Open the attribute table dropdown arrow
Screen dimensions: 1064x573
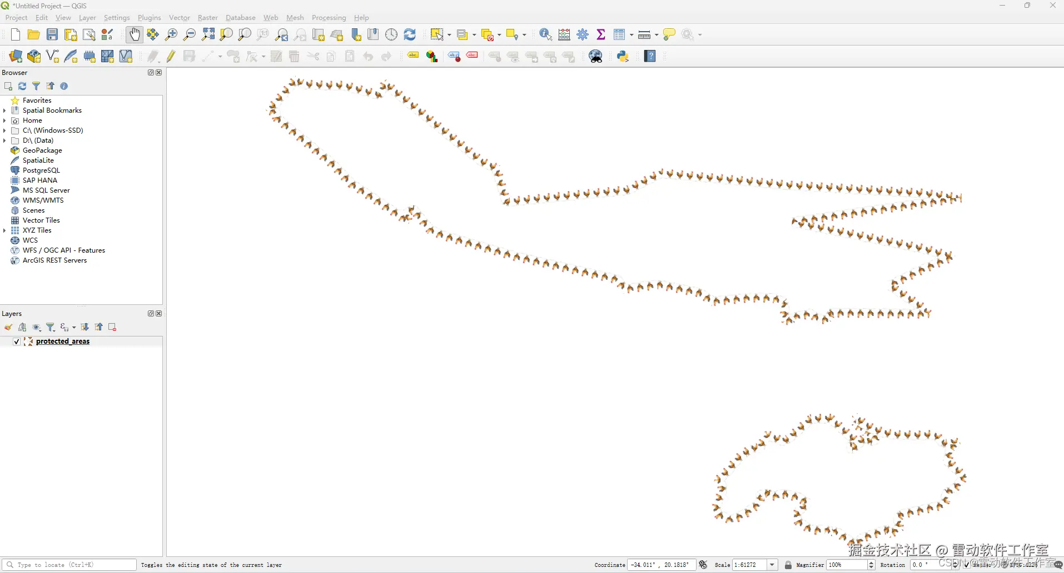632,35
